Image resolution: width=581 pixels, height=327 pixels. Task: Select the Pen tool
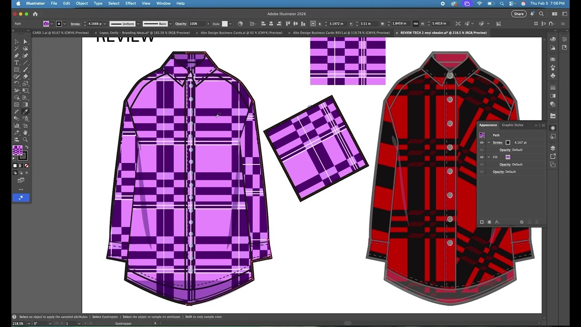tap(17, 55)
